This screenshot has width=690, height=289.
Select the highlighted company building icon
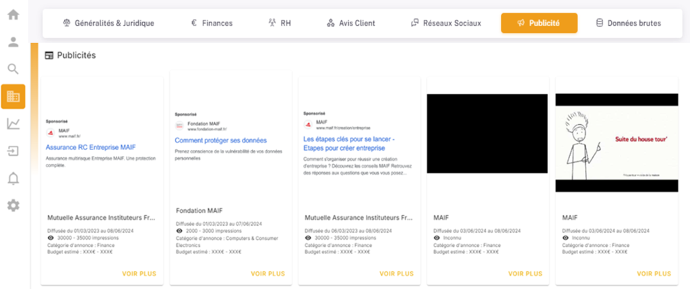[13, 96]
